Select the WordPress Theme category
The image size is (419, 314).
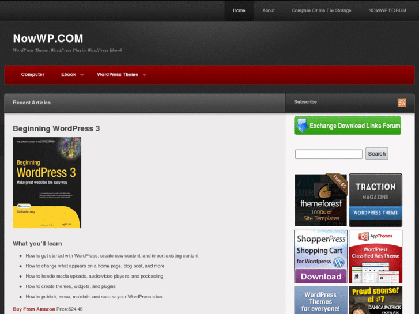pos(118,74)
